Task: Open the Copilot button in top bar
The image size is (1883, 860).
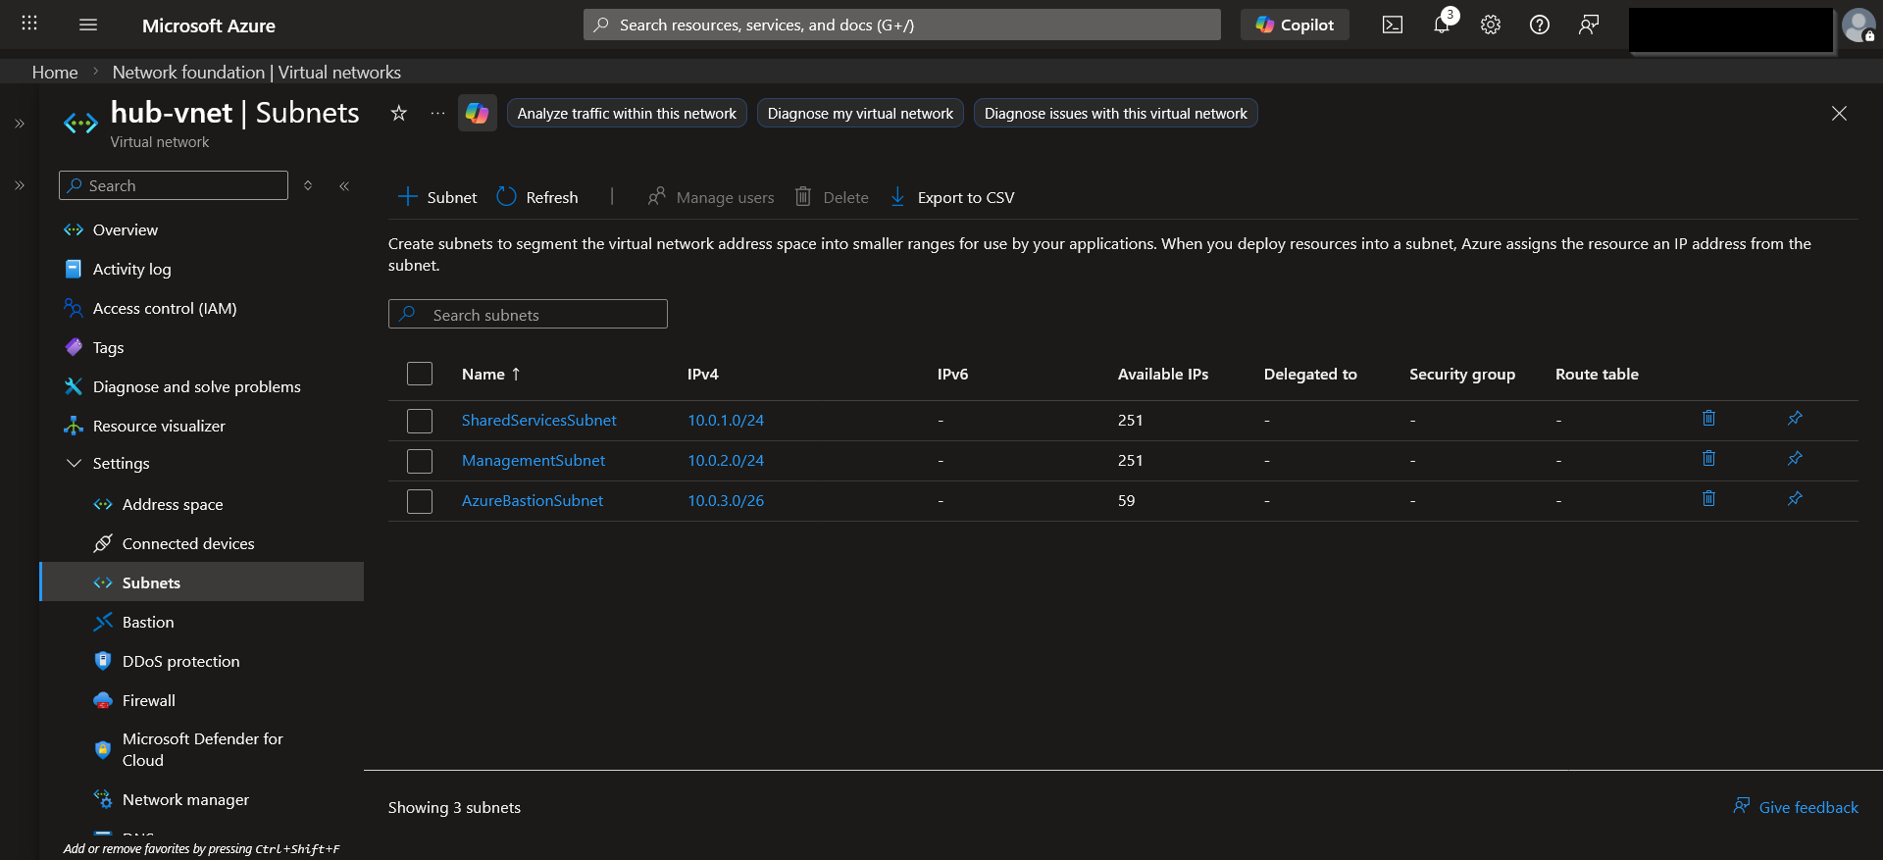Action: tap(1295, 25)
